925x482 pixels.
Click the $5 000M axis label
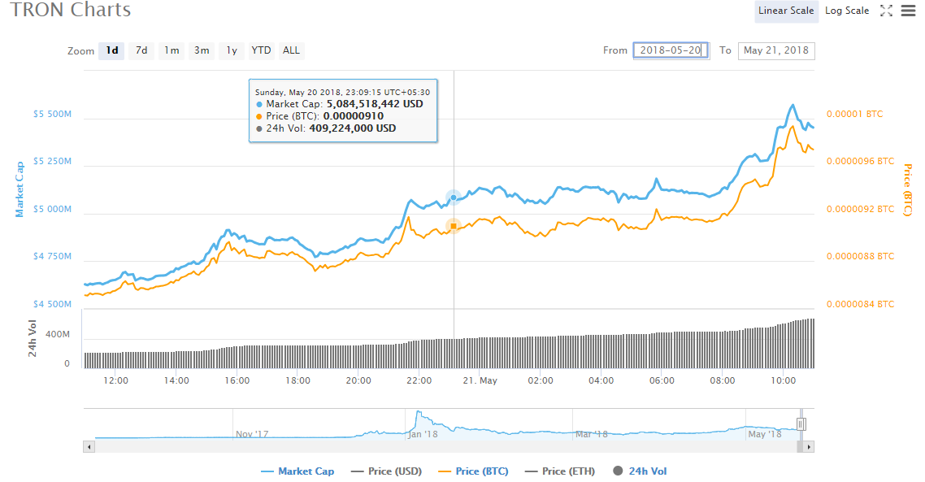[x=52, y=210]
